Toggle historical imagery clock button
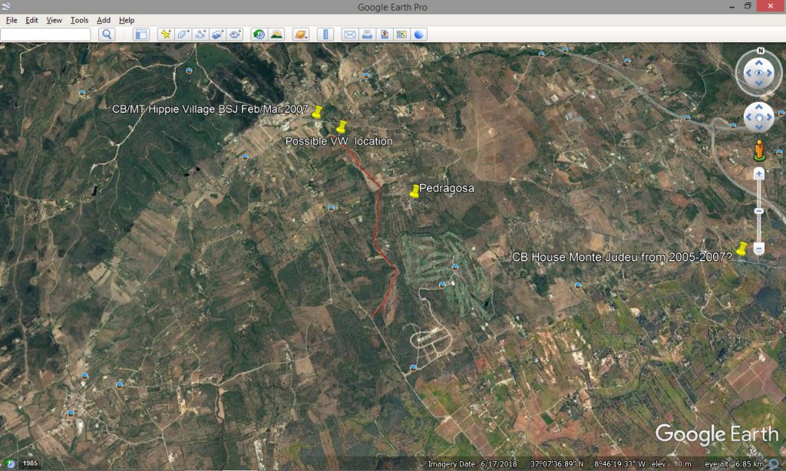The width and height of the screenshot is (786, 471). coord(259,35)
